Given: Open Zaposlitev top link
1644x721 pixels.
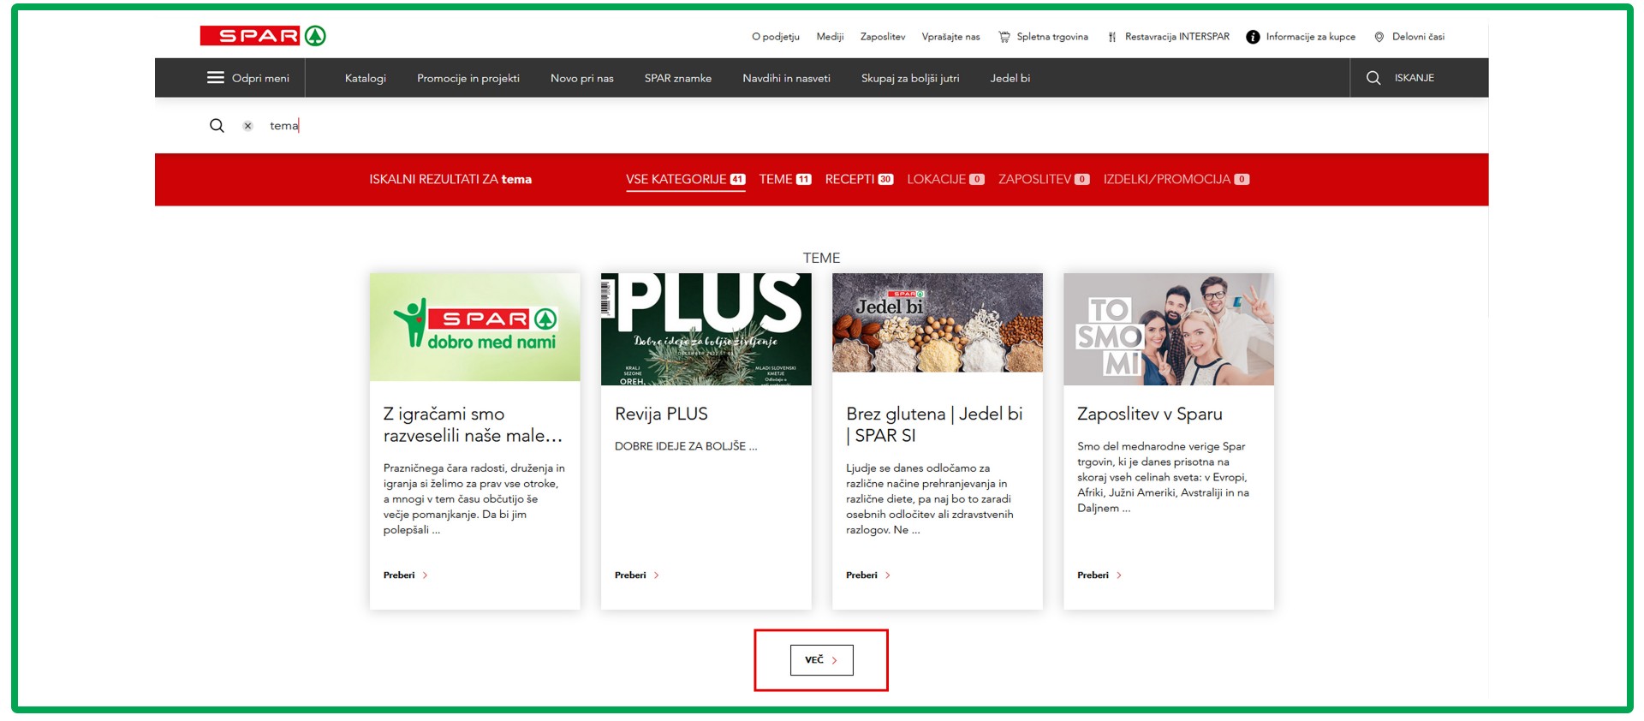Looking at the screenshot, I should (883, 37).
